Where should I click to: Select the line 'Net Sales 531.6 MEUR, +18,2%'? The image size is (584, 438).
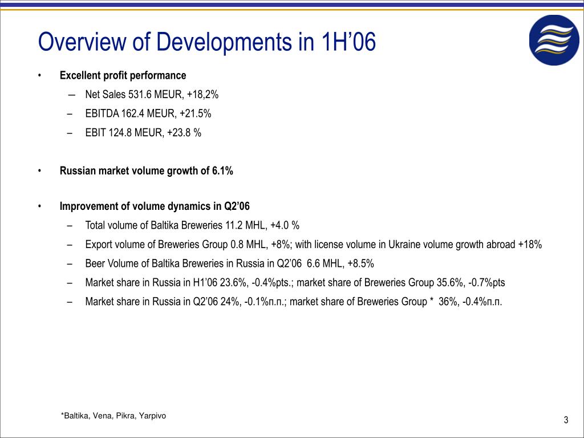coord(152,95)
